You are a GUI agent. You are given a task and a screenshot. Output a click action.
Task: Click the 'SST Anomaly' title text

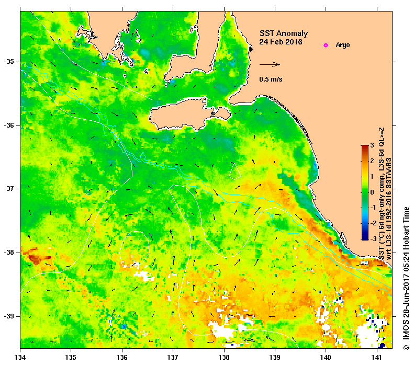pos(284,33)
